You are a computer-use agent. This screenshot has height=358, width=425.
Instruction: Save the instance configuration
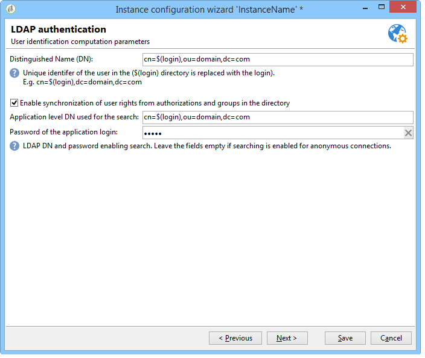(345, 338)
